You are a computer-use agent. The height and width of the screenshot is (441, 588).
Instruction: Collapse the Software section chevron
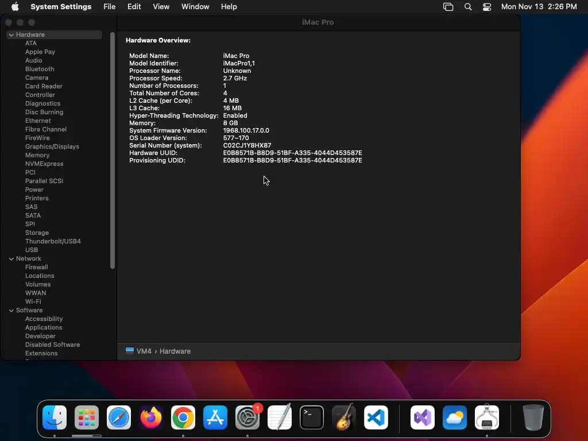pyautogui.click(x=11, y=311)
